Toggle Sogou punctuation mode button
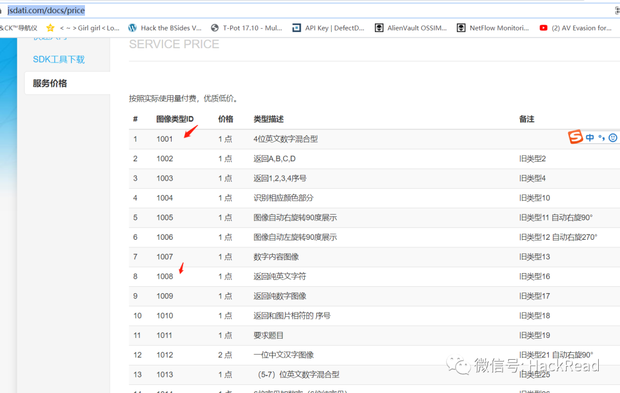The width and height of the screenshot is (620, 393). [602, 138]
